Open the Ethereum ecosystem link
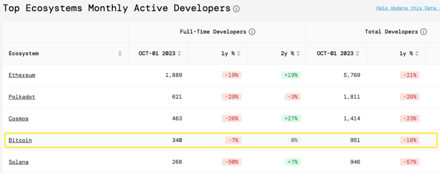The width and height of the screenshot is (440, 173). pyautogui.click(x=22, y=75)
